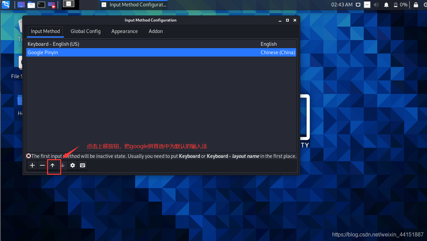This screenshot has width=427, height=241.
Task: Launch the file manager from the panel
Action: pos(31,5)
